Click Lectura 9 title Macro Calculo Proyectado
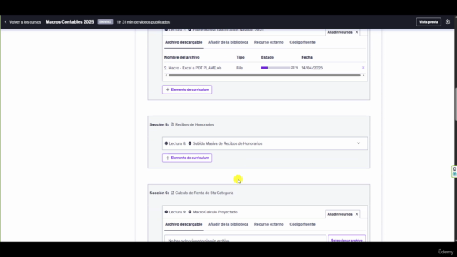 (215, 212)
